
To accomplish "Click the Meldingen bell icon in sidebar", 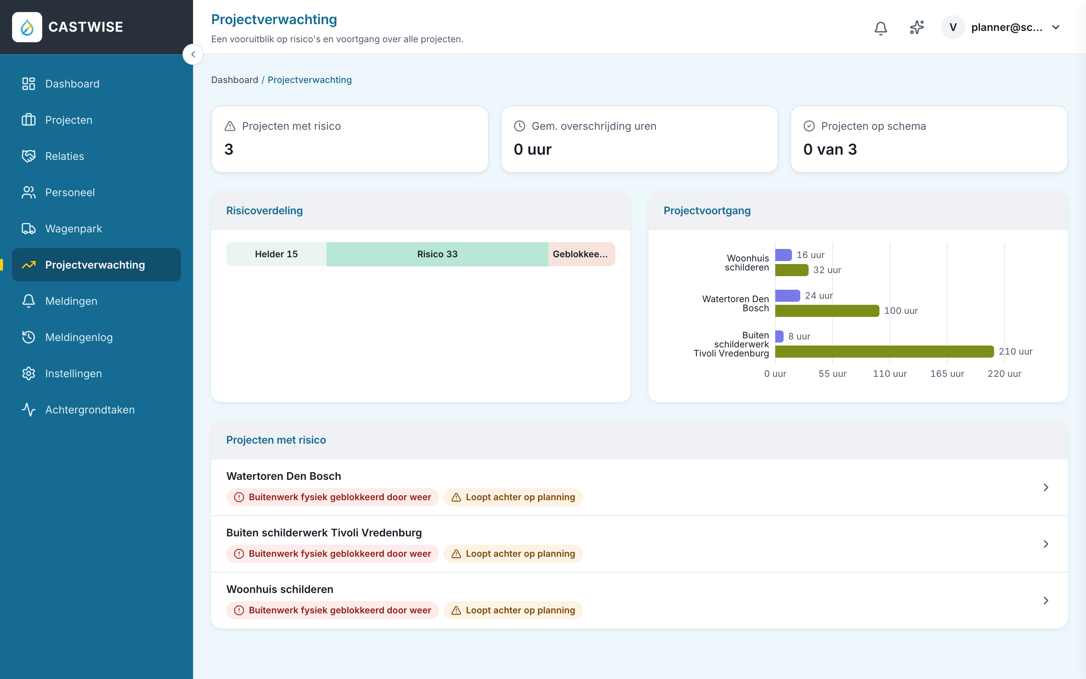I will pos(29,301).
